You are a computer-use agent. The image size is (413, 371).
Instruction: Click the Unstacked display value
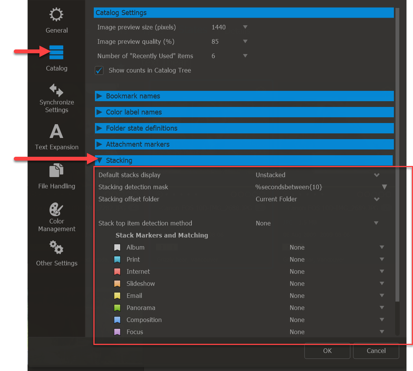[271, 175]
